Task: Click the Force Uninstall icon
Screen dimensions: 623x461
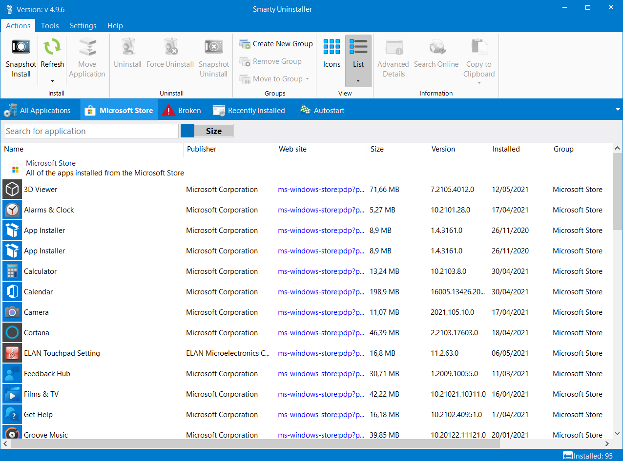Action: coord(170,47)
